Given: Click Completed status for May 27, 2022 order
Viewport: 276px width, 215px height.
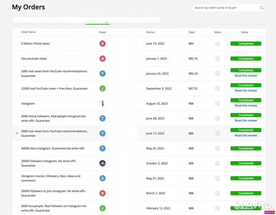Looking at the screenshot, I should (246, 178).
